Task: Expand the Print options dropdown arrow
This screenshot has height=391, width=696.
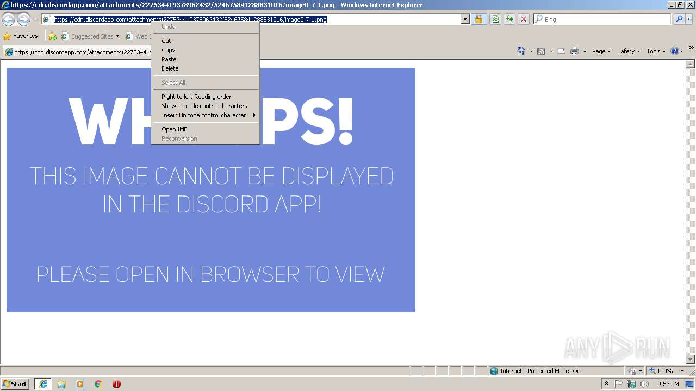Action: [585, 51]
